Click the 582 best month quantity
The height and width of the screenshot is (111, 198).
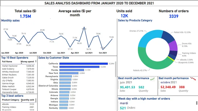pyautogui.click(x=141, y=87)
